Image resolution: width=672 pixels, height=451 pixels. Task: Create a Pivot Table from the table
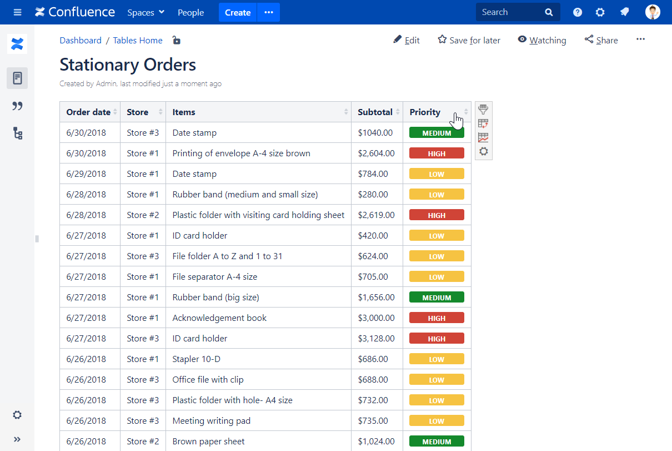coord(483,123)
